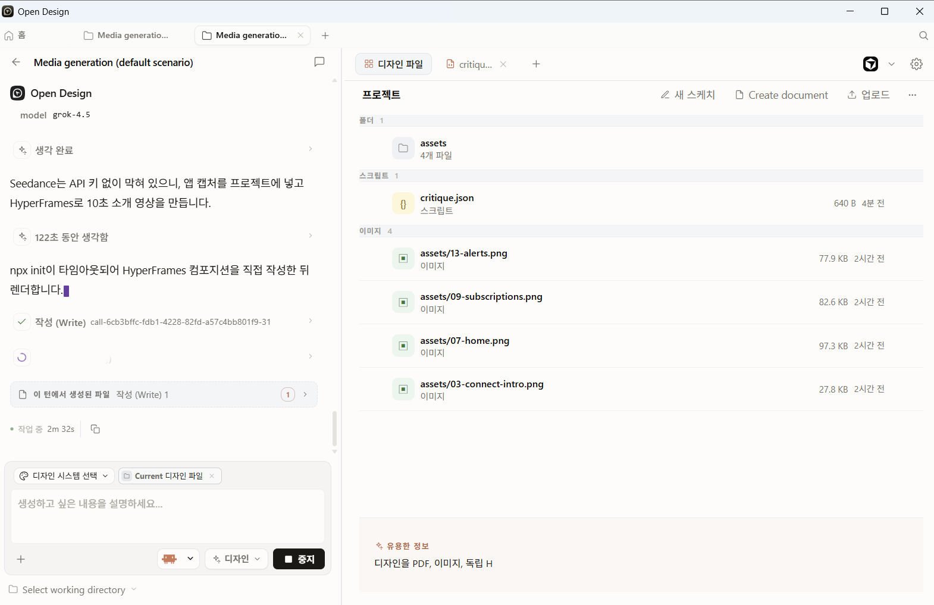Screen dimensions: 934x605
Task: Expand the 122초 동안 생각함 block
Action: click(x=164, y=237)
